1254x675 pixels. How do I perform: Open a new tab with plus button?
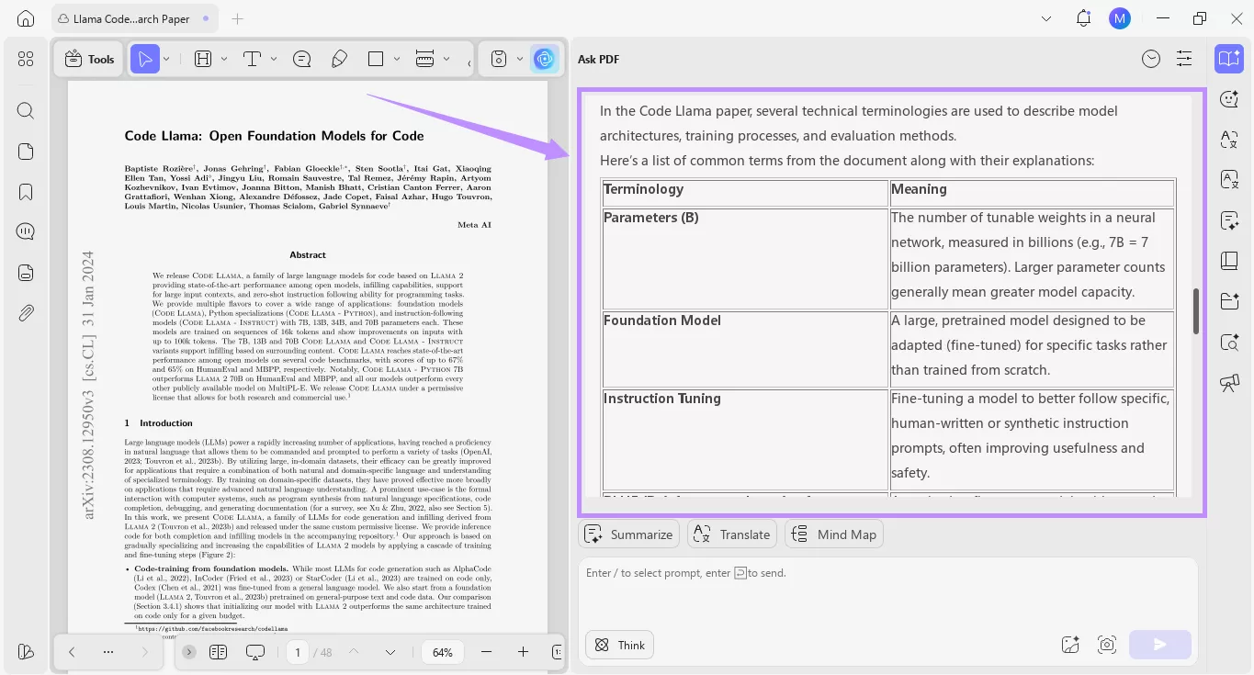[238, 18]
